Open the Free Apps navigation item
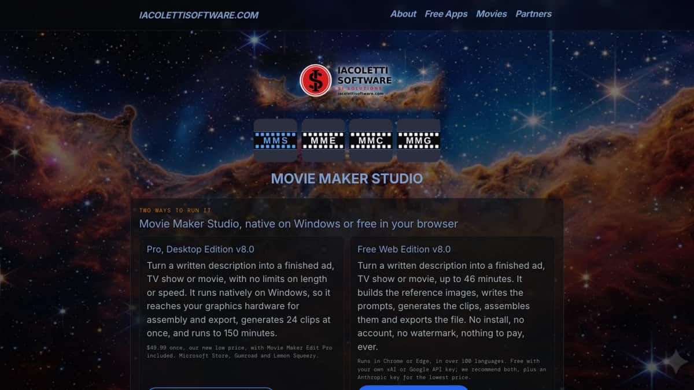 (446, 14)
